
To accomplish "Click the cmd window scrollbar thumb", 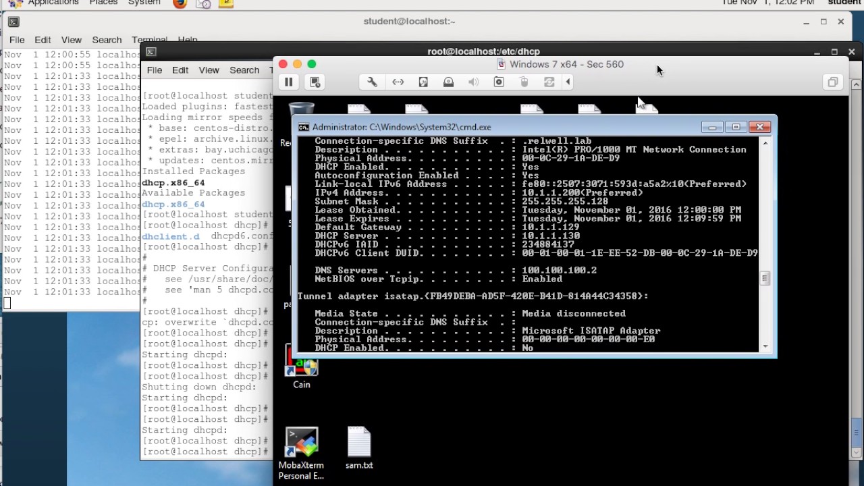I will pos(765,278).
